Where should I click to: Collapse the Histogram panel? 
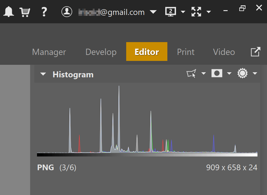coord(43,74)
